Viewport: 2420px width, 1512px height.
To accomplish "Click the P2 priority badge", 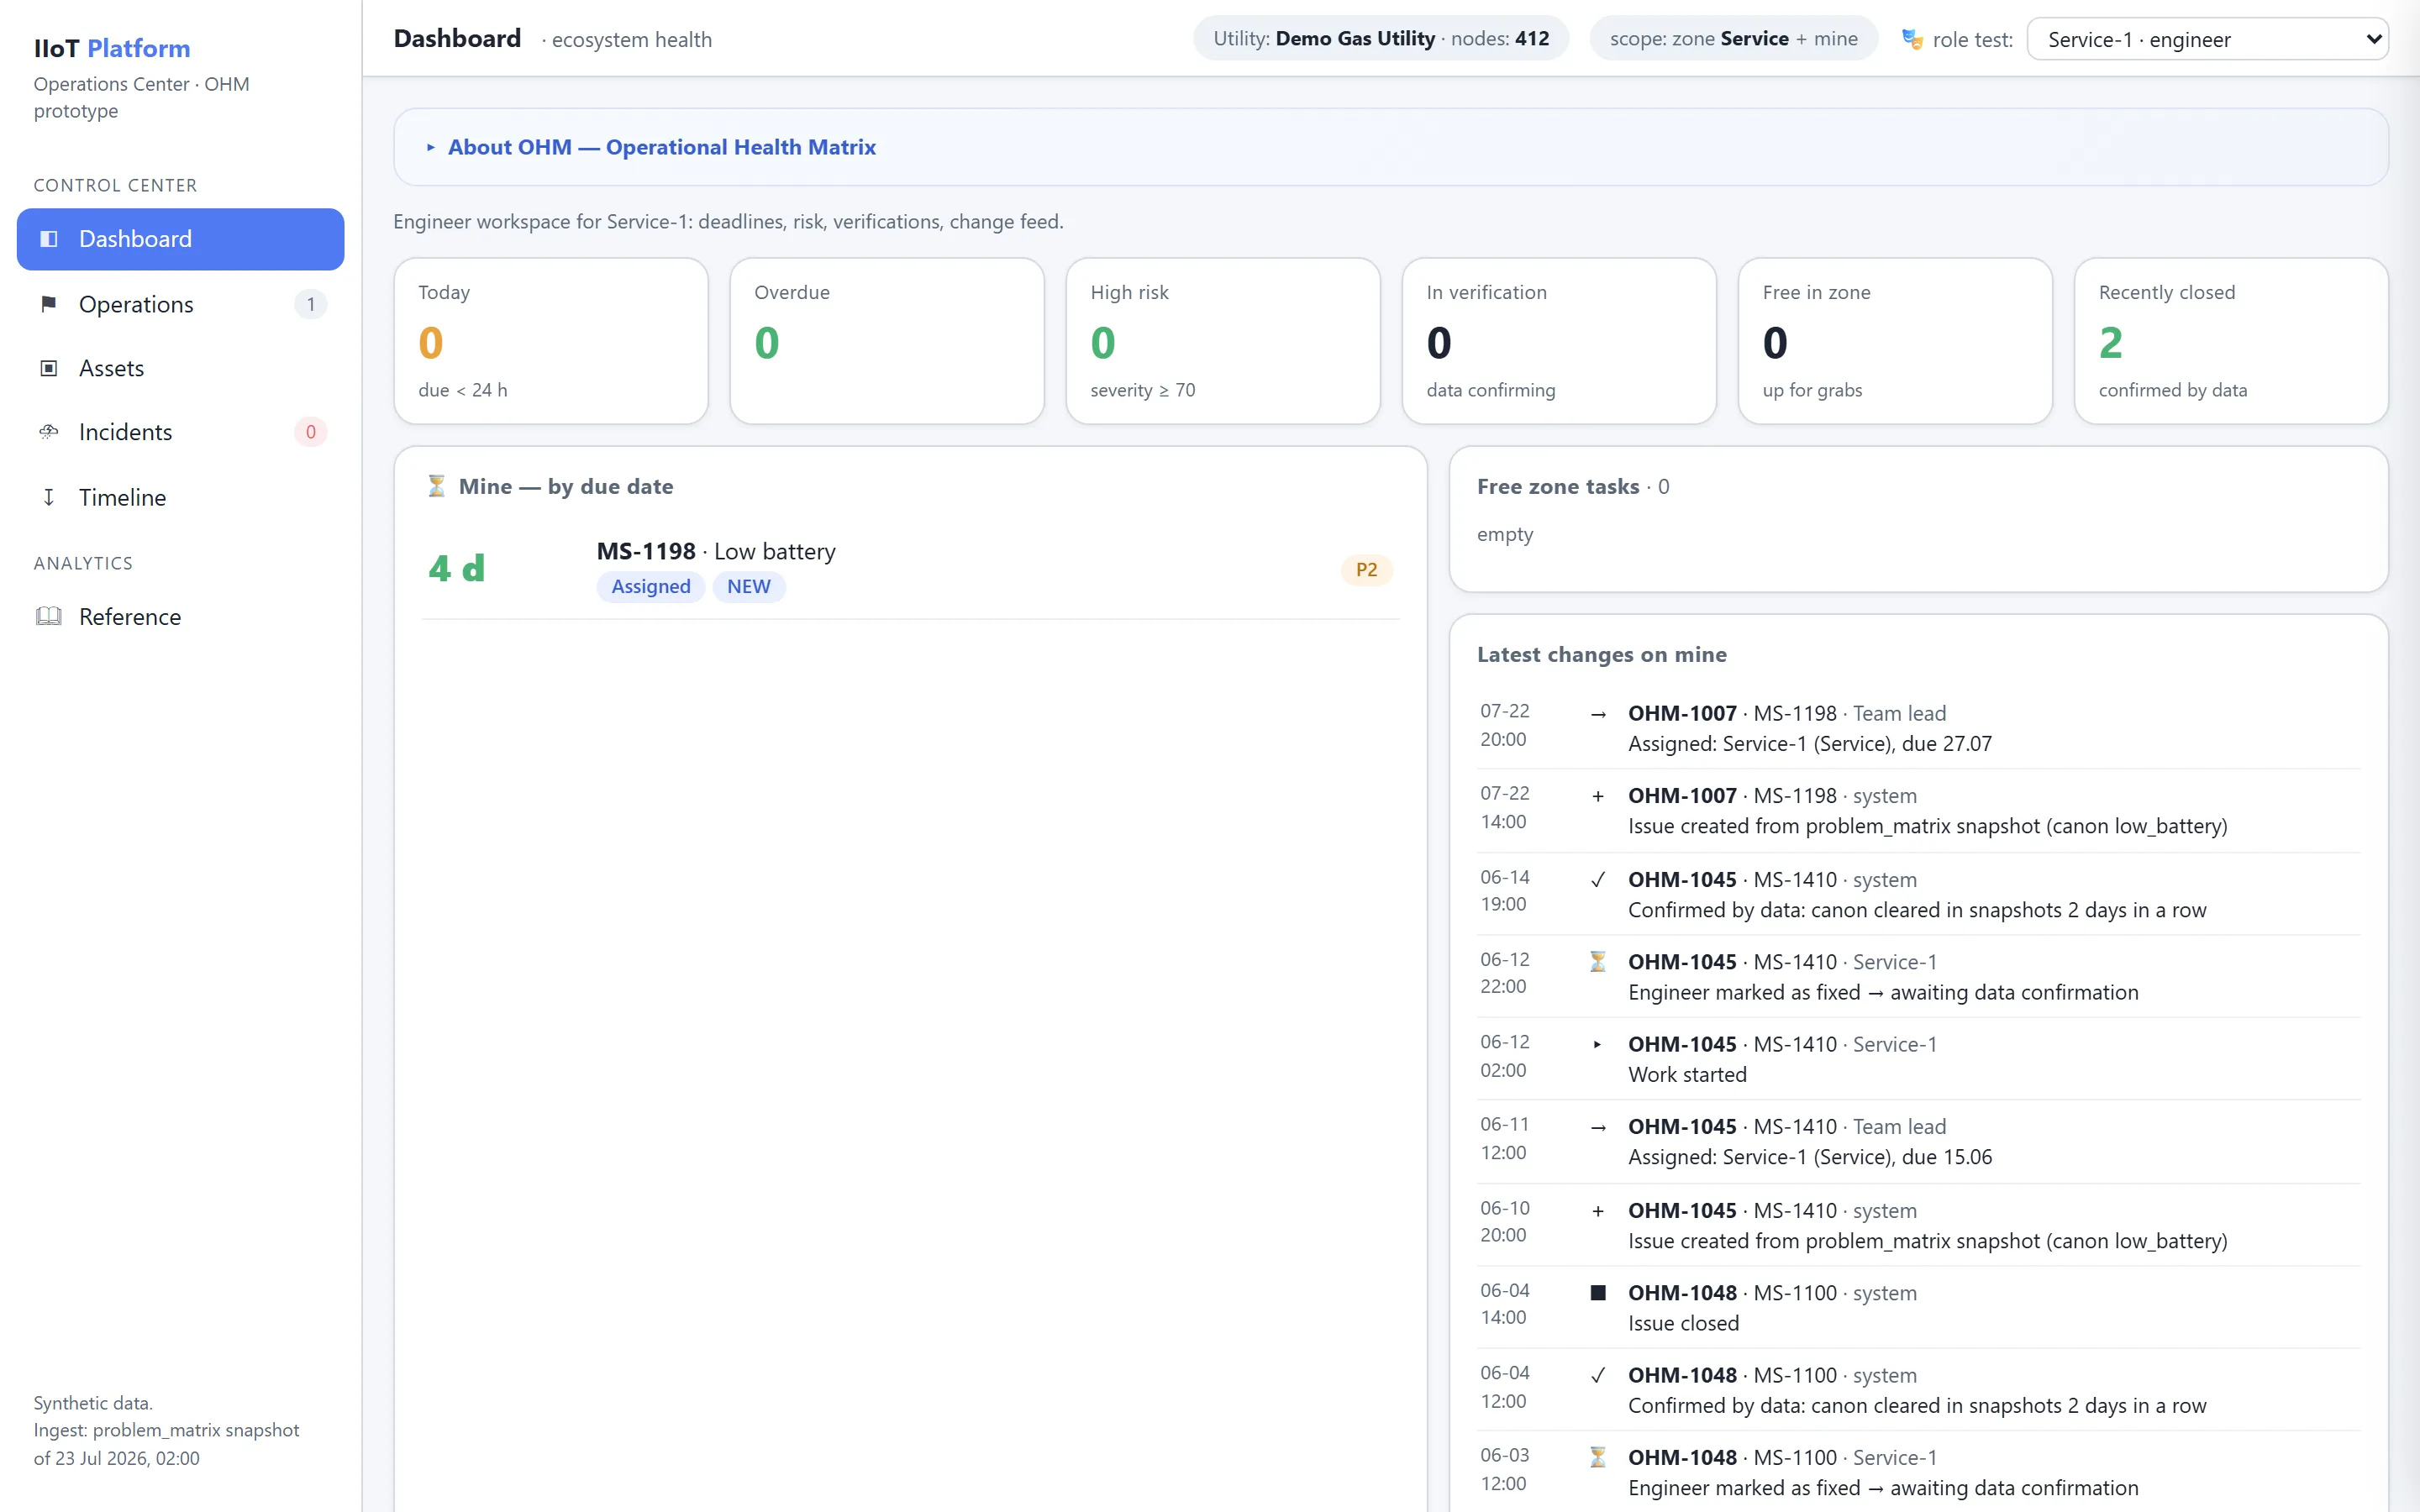I will (x=1366, y=570).
